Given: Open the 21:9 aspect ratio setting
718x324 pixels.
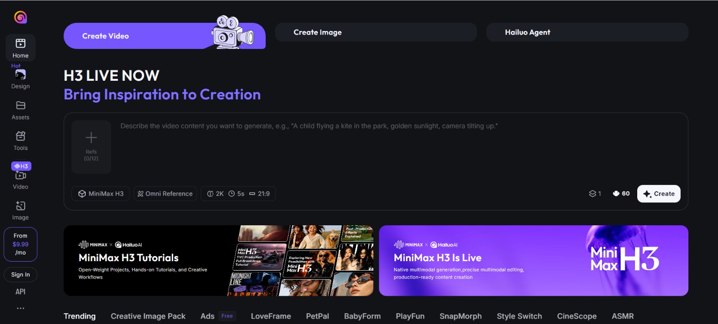Looking at the screenshot, I should (259, 193).
